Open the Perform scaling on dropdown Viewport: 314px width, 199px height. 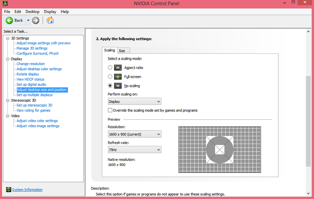click(x=134, y=102)
